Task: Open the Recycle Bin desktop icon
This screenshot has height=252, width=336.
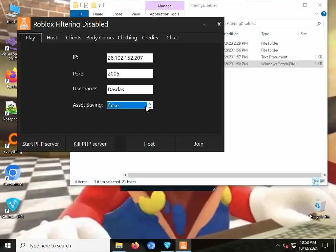Action: point(320,209)
